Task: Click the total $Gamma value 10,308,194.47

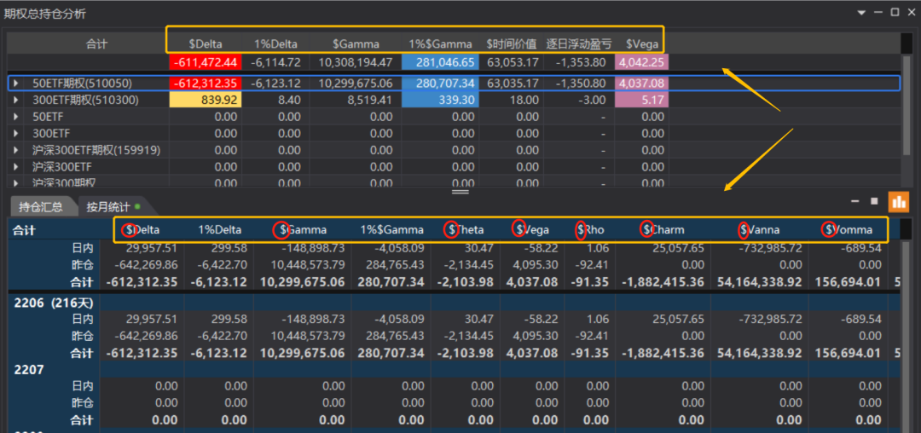Action: [356, 62]
